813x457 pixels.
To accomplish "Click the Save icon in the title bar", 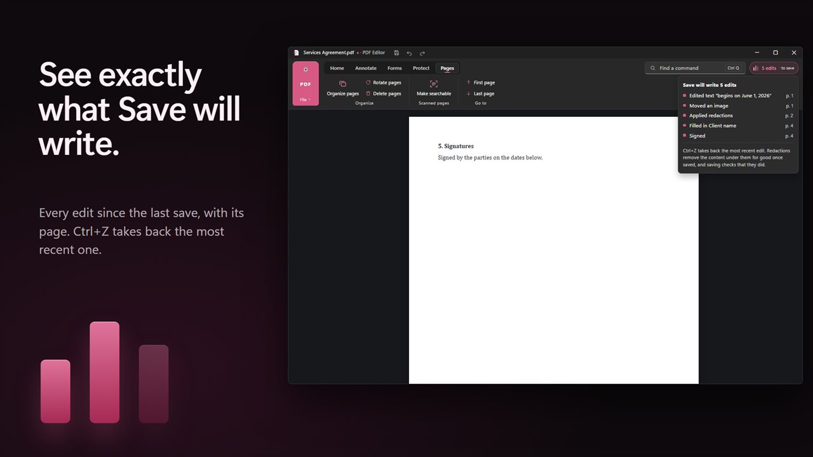I will click(x=396, y=53).
